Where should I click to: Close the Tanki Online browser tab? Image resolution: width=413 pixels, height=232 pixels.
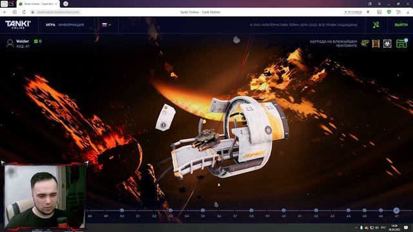(56, 4)
